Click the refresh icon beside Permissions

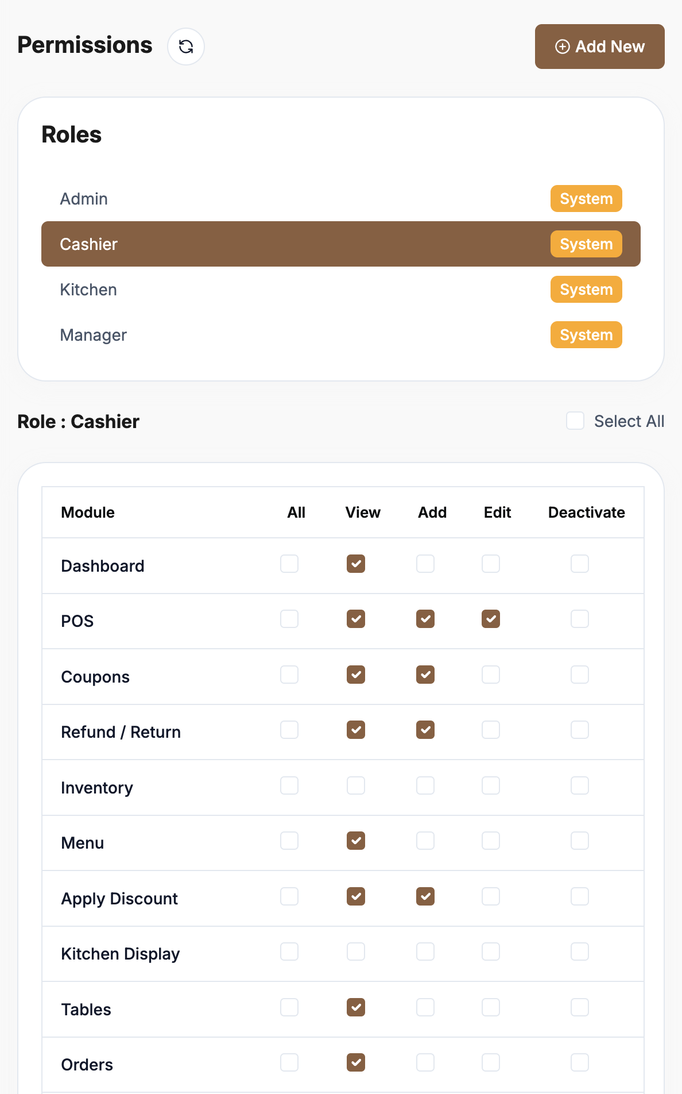click(x=186, y=47)
